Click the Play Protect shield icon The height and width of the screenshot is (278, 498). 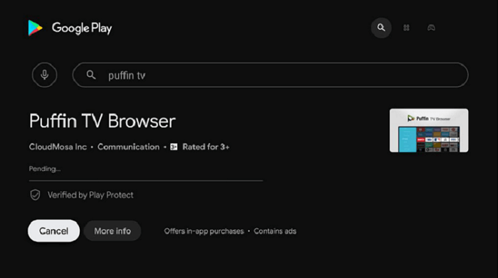click(x=36, y=195)
